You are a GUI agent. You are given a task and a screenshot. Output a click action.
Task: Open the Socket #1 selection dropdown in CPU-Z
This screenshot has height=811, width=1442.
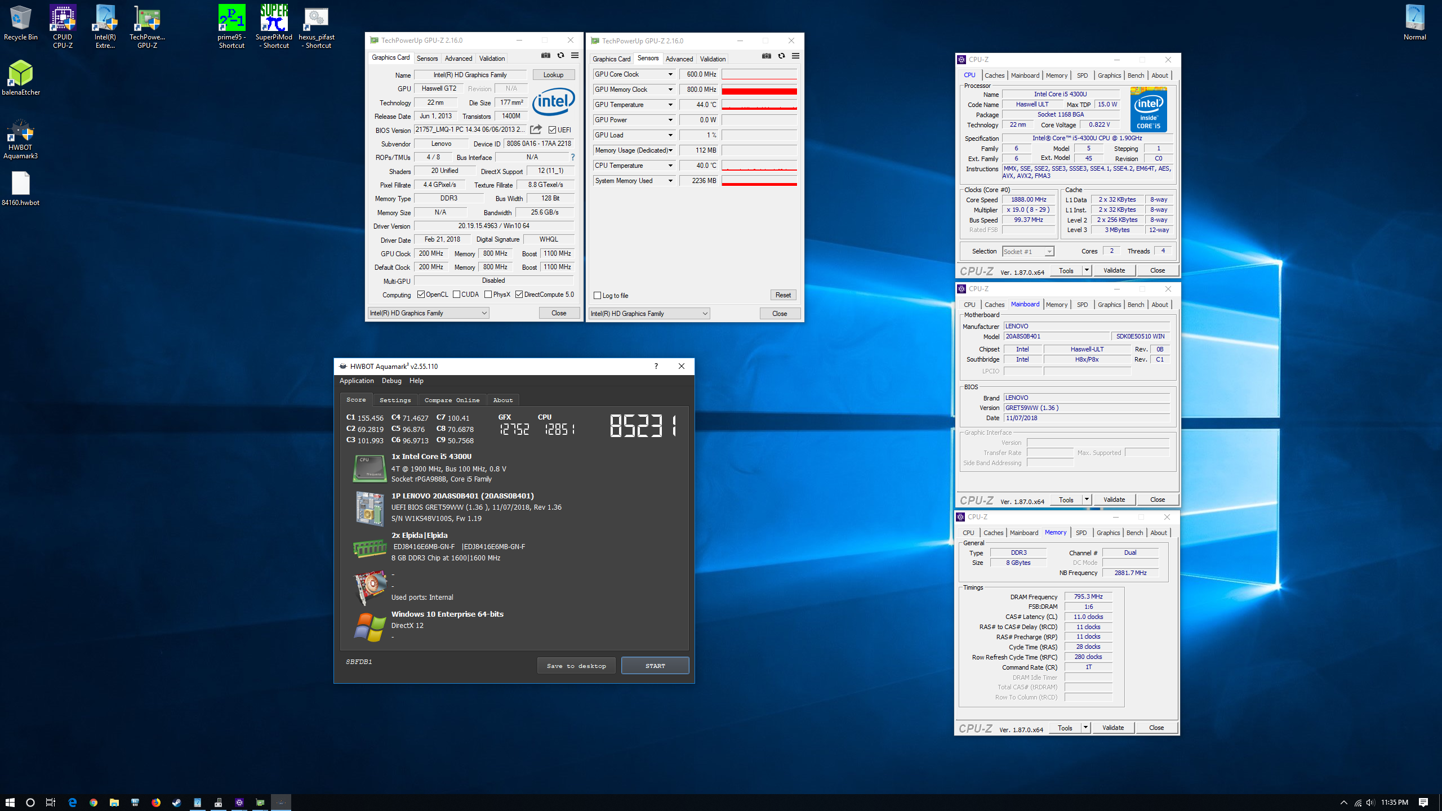tap(1028, 252)
